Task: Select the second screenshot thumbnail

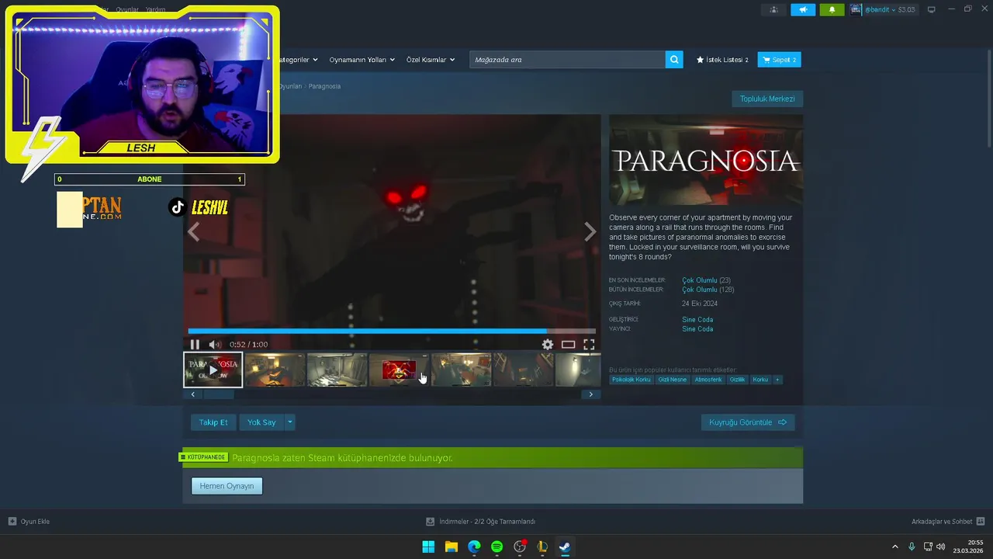Action: click(x=275, y=370)
